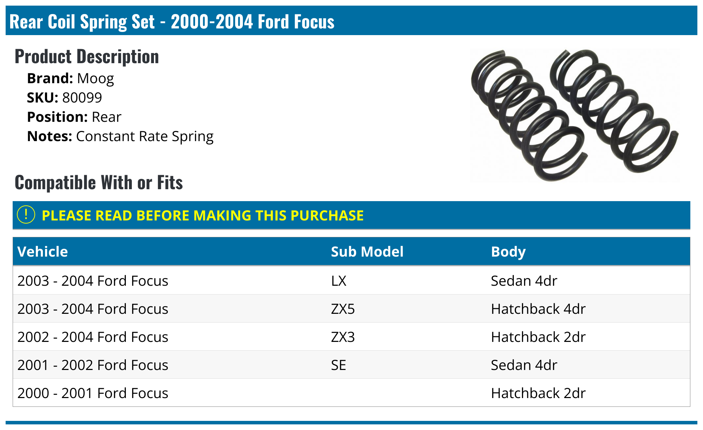Click the SKU number 80099
Screen dimensions: 703x430
(82, 98)
